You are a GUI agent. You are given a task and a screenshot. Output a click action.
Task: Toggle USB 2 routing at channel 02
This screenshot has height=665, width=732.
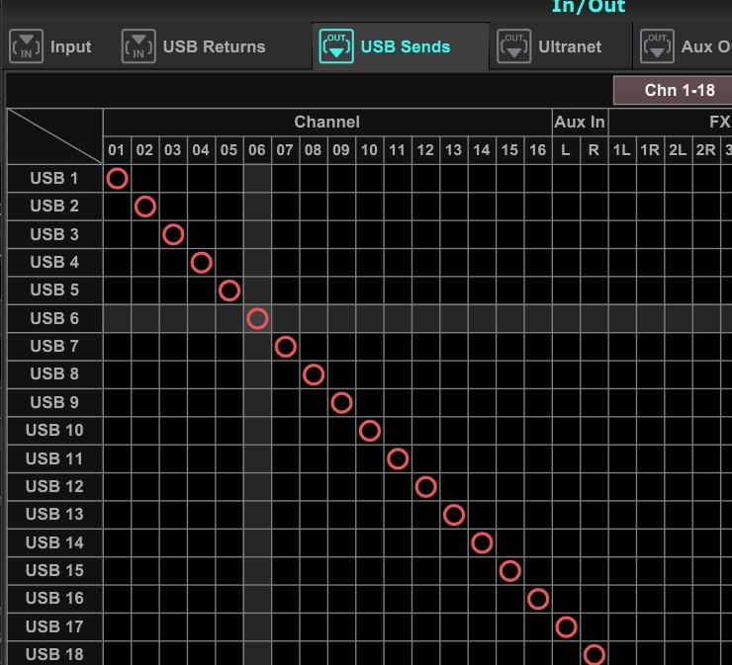click(x=145, y=207)
